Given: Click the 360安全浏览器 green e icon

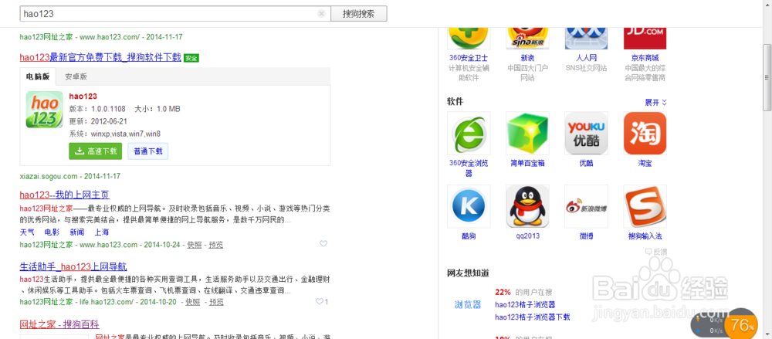Looking at the screenshot, I should (469, 133).
